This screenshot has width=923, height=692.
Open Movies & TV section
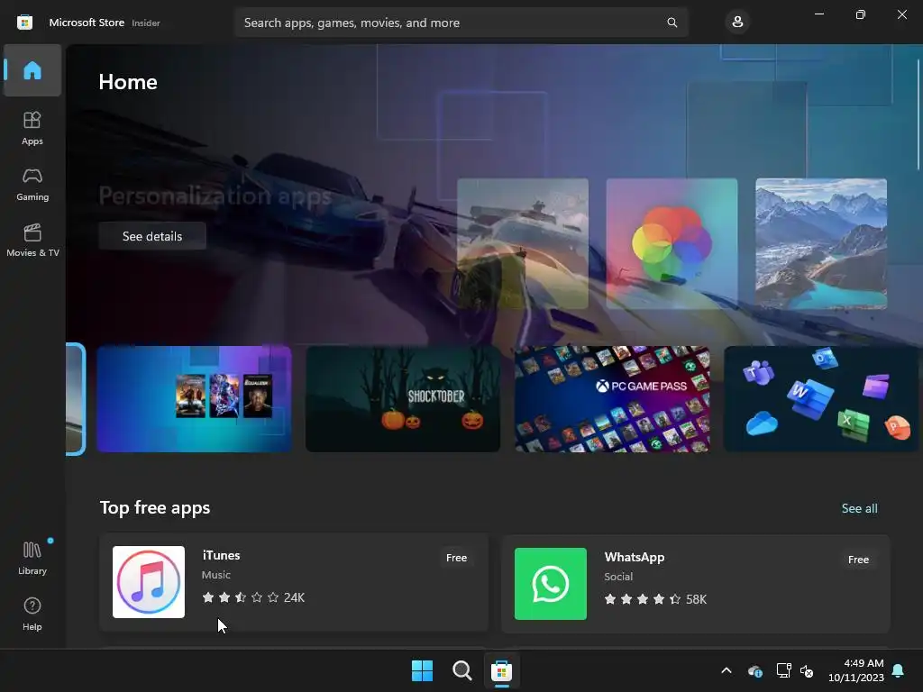pos(32,240)
